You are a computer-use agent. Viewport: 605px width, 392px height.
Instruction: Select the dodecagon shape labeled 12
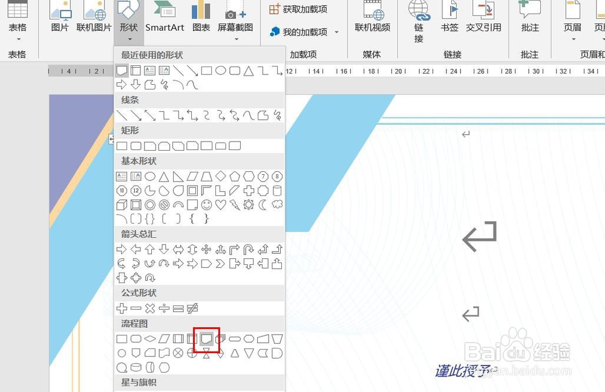point(136,191)
